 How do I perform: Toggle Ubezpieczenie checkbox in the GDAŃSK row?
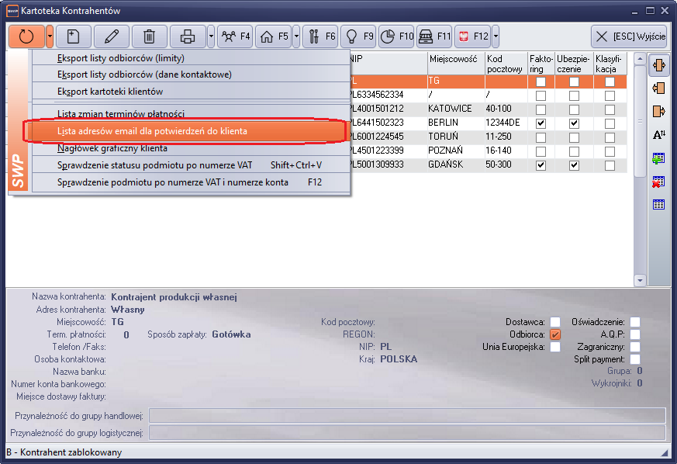pos(574,165)
